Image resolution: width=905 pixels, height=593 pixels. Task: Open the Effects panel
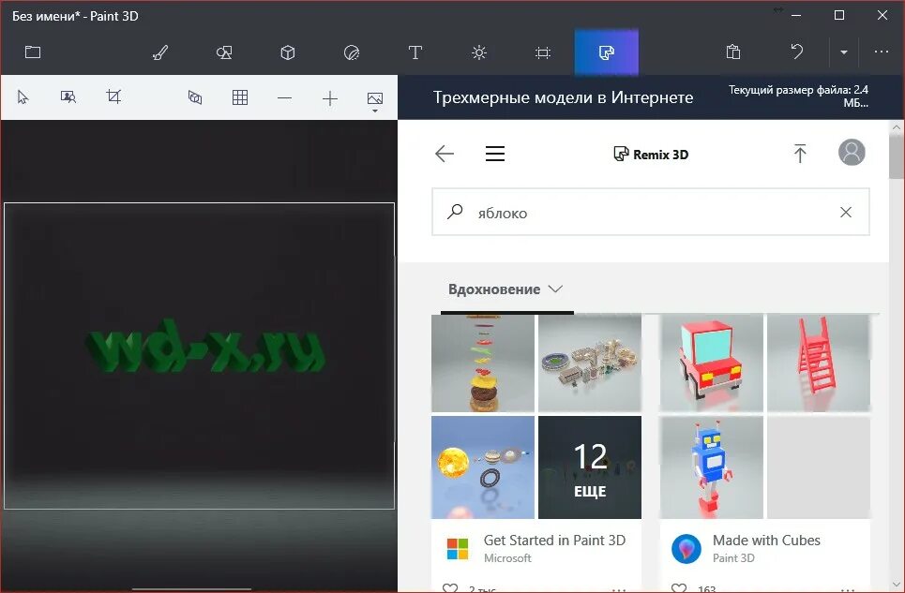click(478, 52)
